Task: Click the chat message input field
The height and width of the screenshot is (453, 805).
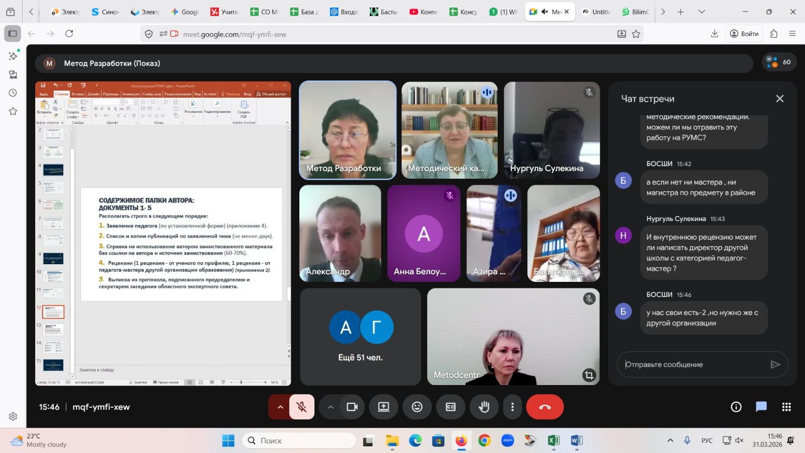Action: click(694, 364)
